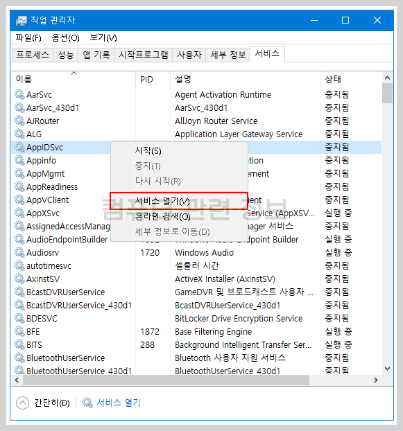The height and width of the screenshot is (431, 403).
Task: Select the Base Filtering Engine description
Action: pos(213,331)
